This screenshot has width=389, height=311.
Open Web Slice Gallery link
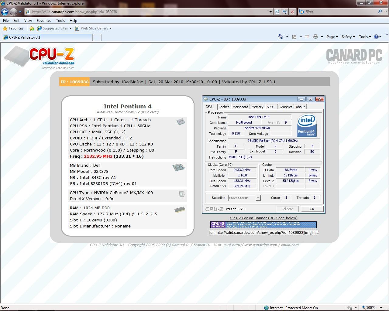click(93, 28)
